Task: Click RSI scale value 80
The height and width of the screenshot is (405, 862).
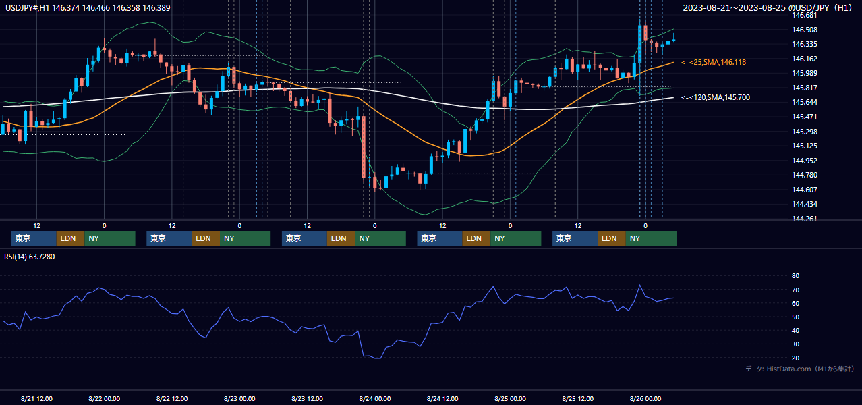Action: [x=795, y=276]
